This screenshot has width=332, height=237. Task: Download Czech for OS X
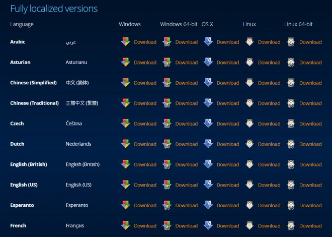[228, 124]
